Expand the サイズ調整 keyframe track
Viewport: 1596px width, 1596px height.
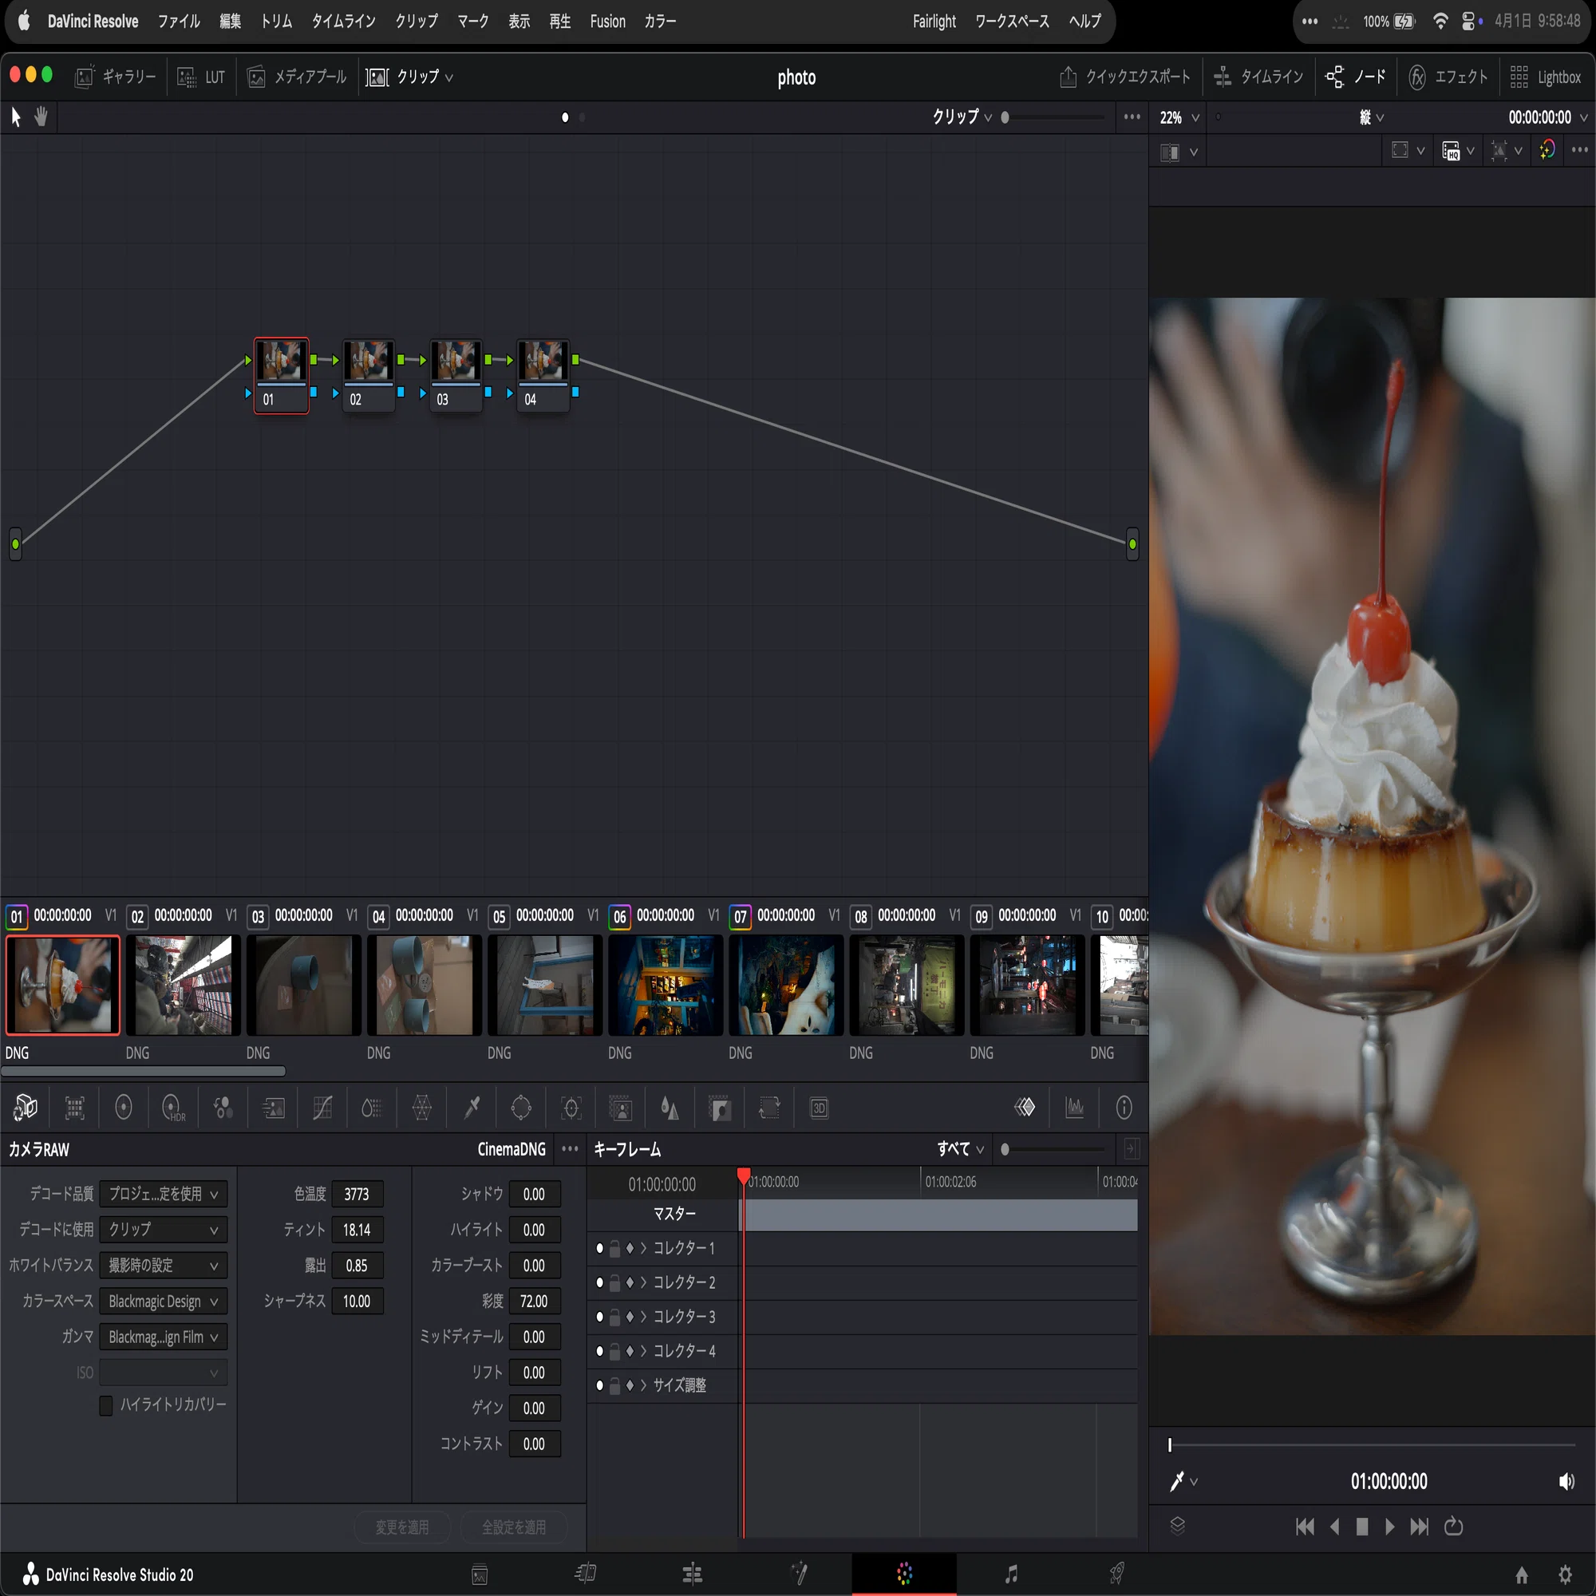coord(643,1385)
